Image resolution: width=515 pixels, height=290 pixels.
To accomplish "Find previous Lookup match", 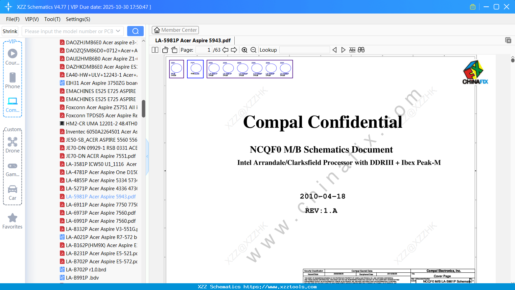I will (x=334, y=50).
